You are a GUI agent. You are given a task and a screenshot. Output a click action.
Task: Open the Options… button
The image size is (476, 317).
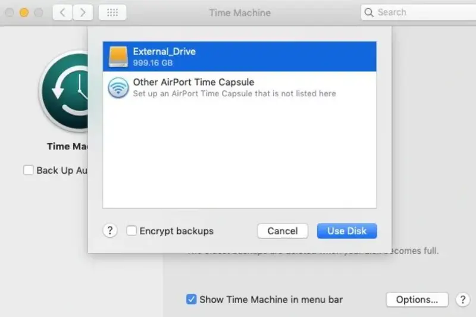pyautogui.click(x=417, y=300)
